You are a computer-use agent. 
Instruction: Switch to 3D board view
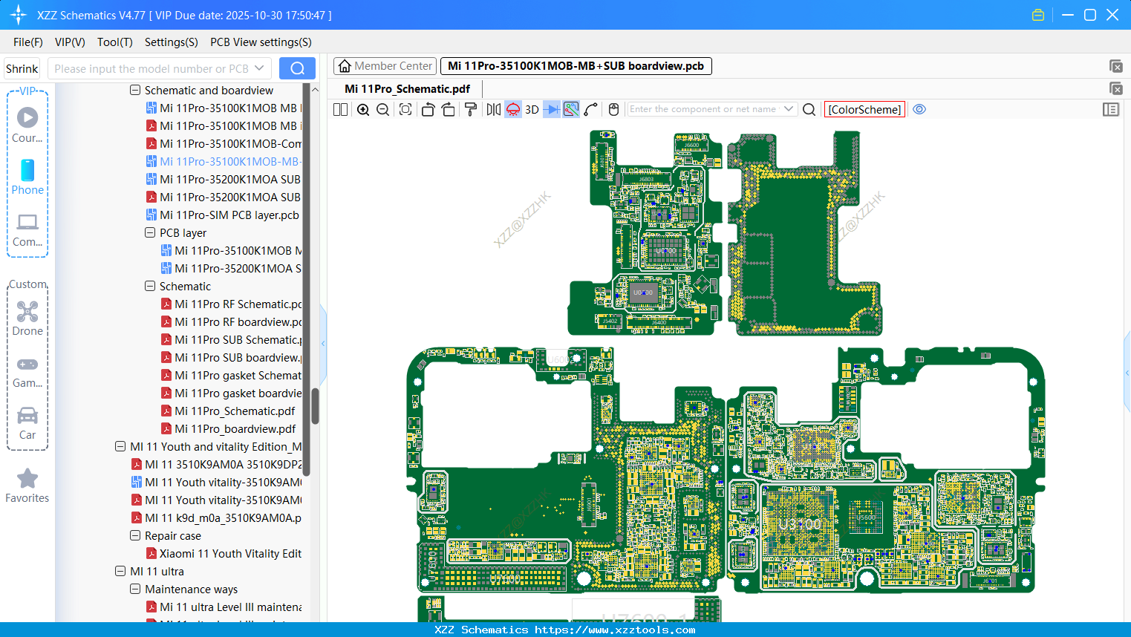(532, 109)
